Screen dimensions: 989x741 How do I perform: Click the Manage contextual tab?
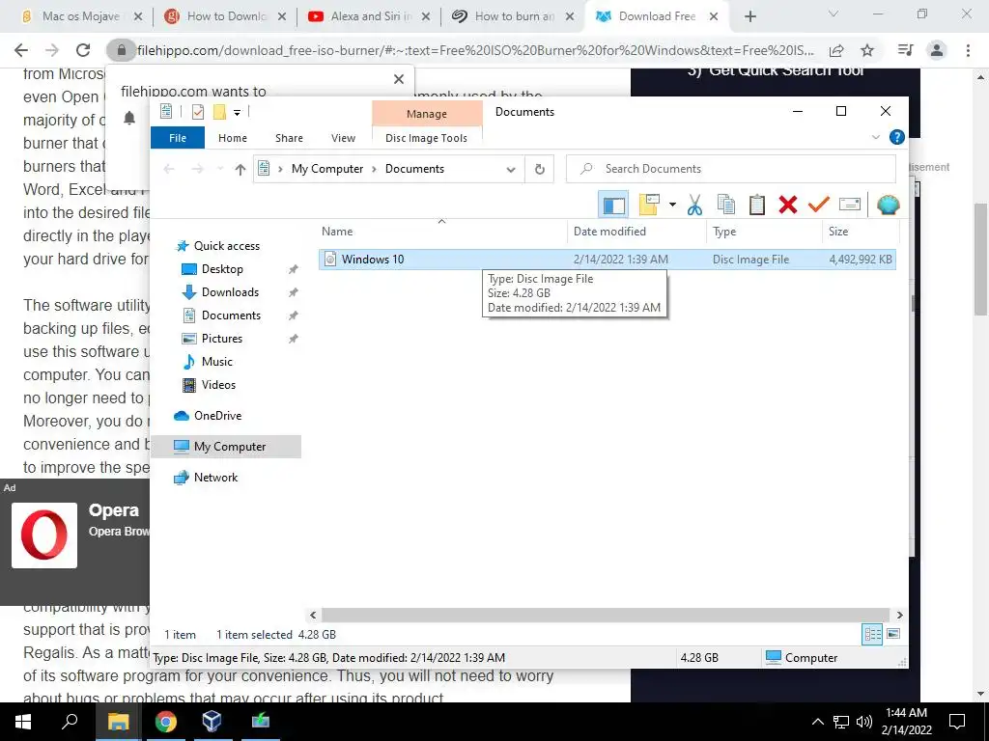coord(426,114)
